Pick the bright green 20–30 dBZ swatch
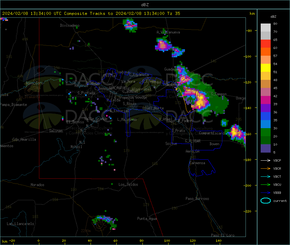The width and height of the screenshot is (290, 245). 266,132
